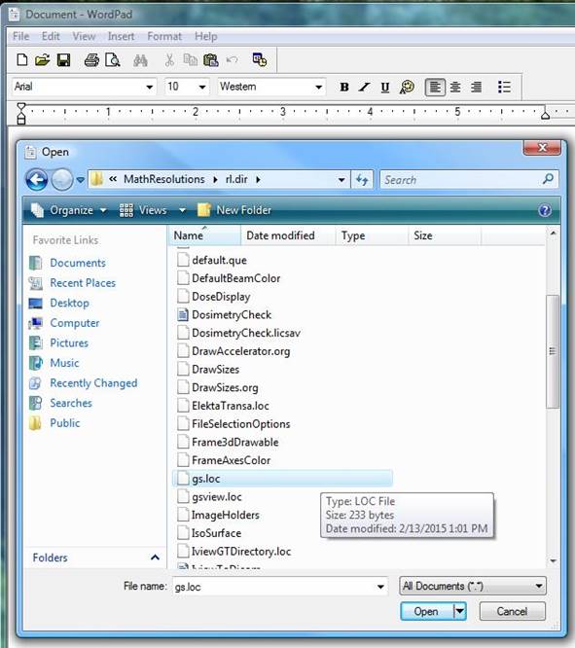Click the Views button
This screenshot has width=575, height=648.
tap(143, 210)
